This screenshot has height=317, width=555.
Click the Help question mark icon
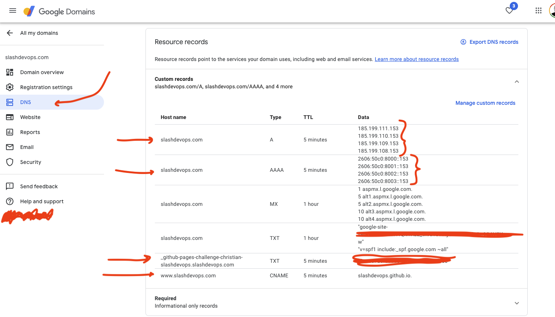tap(10, 201)
